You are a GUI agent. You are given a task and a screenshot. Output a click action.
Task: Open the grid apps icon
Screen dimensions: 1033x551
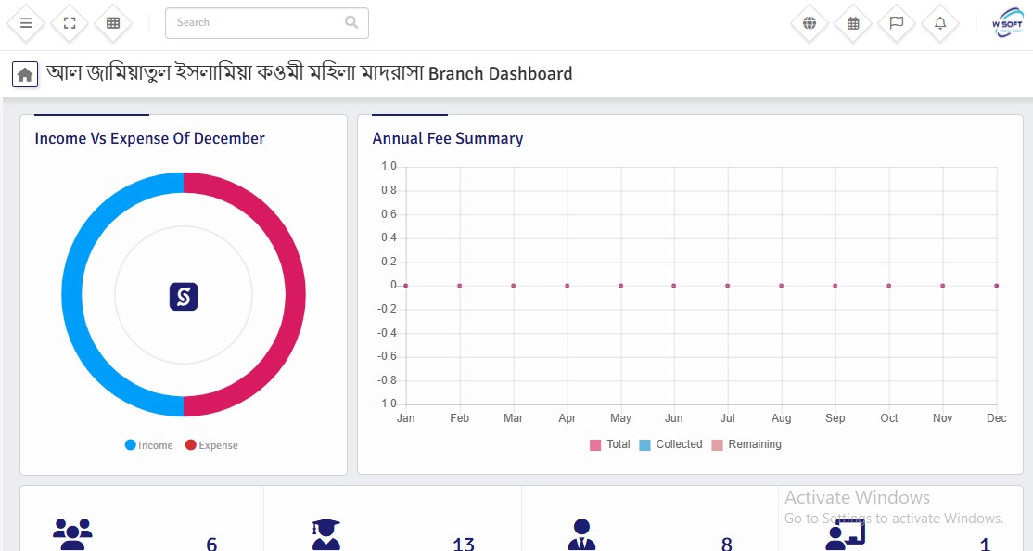pyautogui.click(x=113, y=23)
